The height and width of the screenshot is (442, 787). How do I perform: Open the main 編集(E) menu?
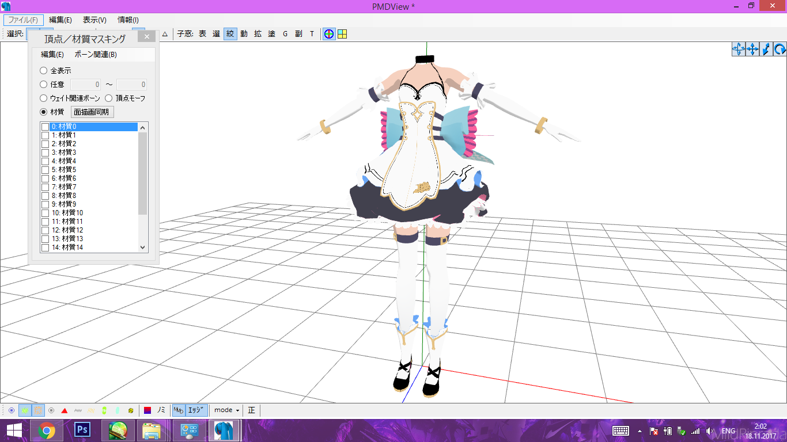(60, 20)
